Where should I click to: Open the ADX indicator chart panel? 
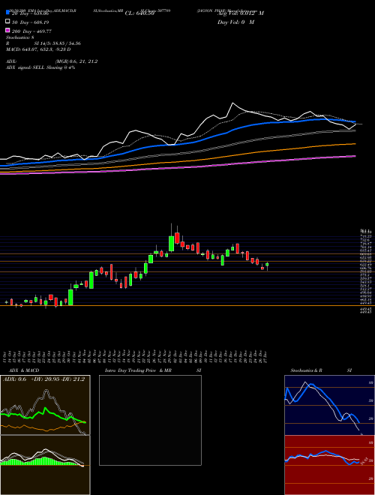[x=45, y=405]
